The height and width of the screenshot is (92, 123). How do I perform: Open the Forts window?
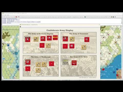click(x=58, y=17)
